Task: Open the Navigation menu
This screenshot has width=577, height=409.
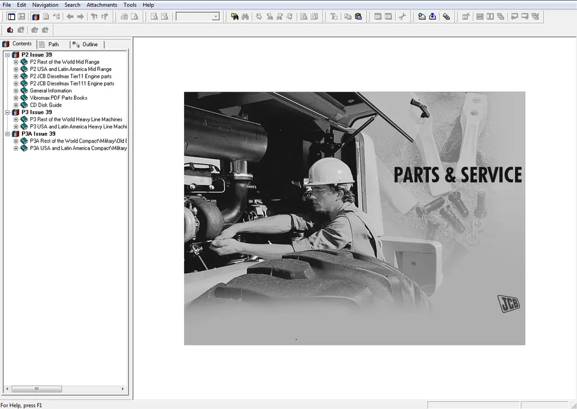Action: point(45,5)
